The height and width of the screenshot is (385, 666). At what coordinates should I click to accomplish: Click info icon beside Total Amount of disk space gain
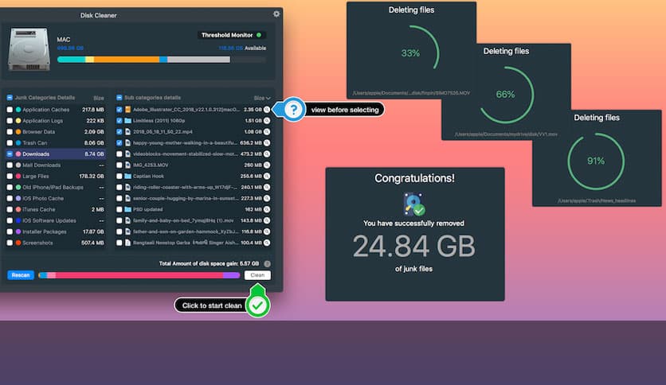tap(267, 264)
